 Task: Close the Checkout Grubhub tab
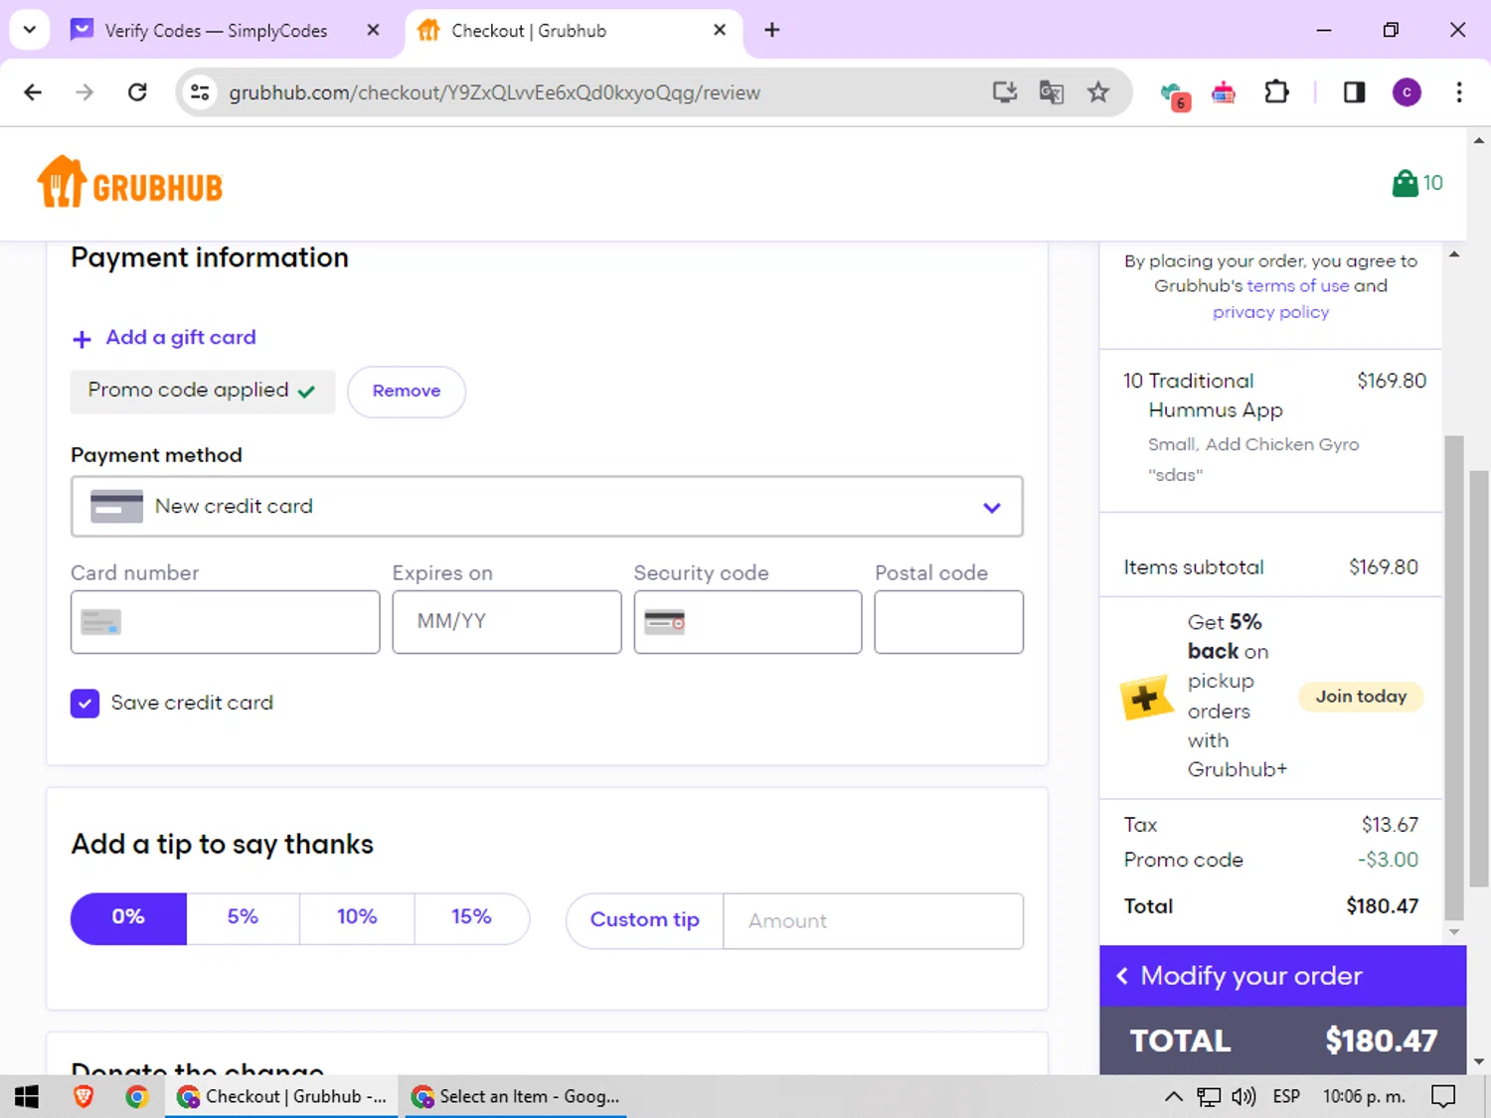pos(720,30)
